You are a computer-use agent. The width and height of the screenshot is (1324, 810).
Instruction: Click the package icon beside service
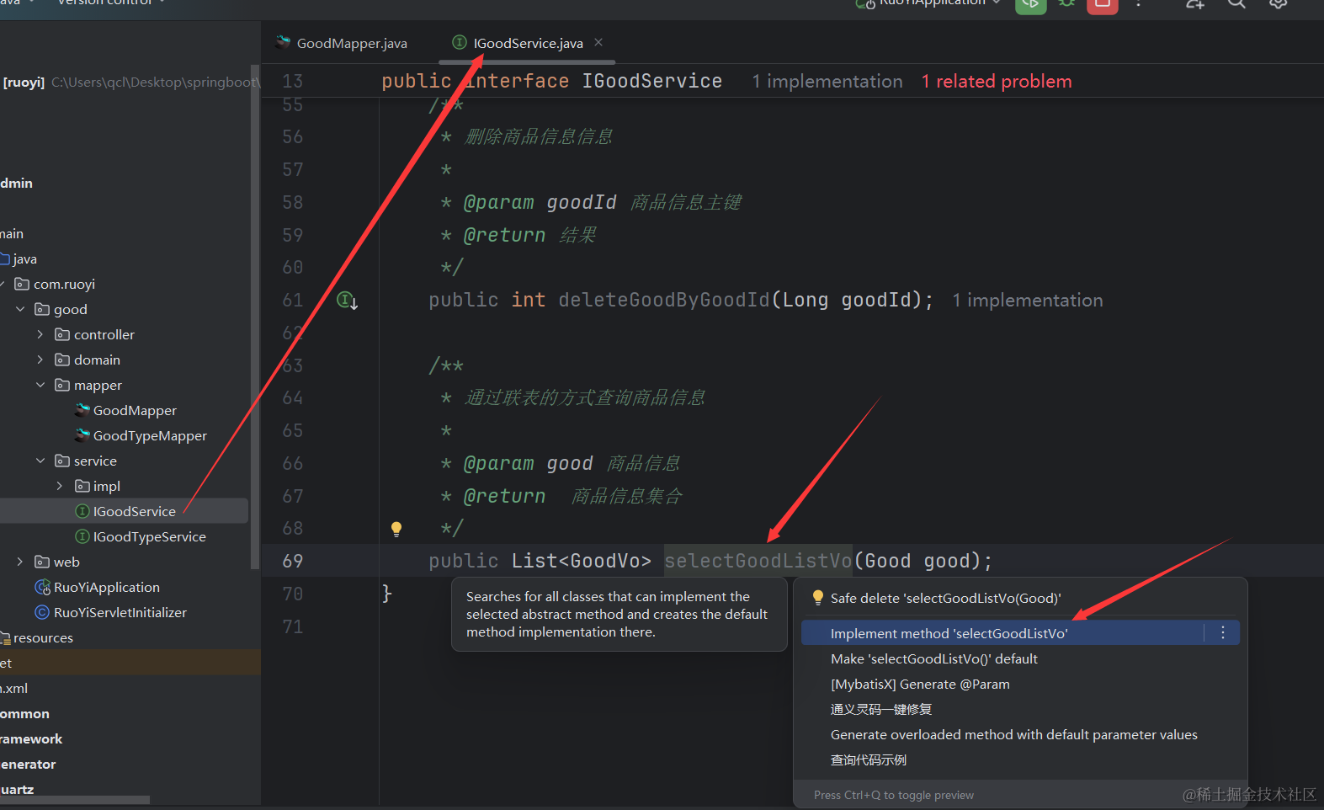point(62,461)
